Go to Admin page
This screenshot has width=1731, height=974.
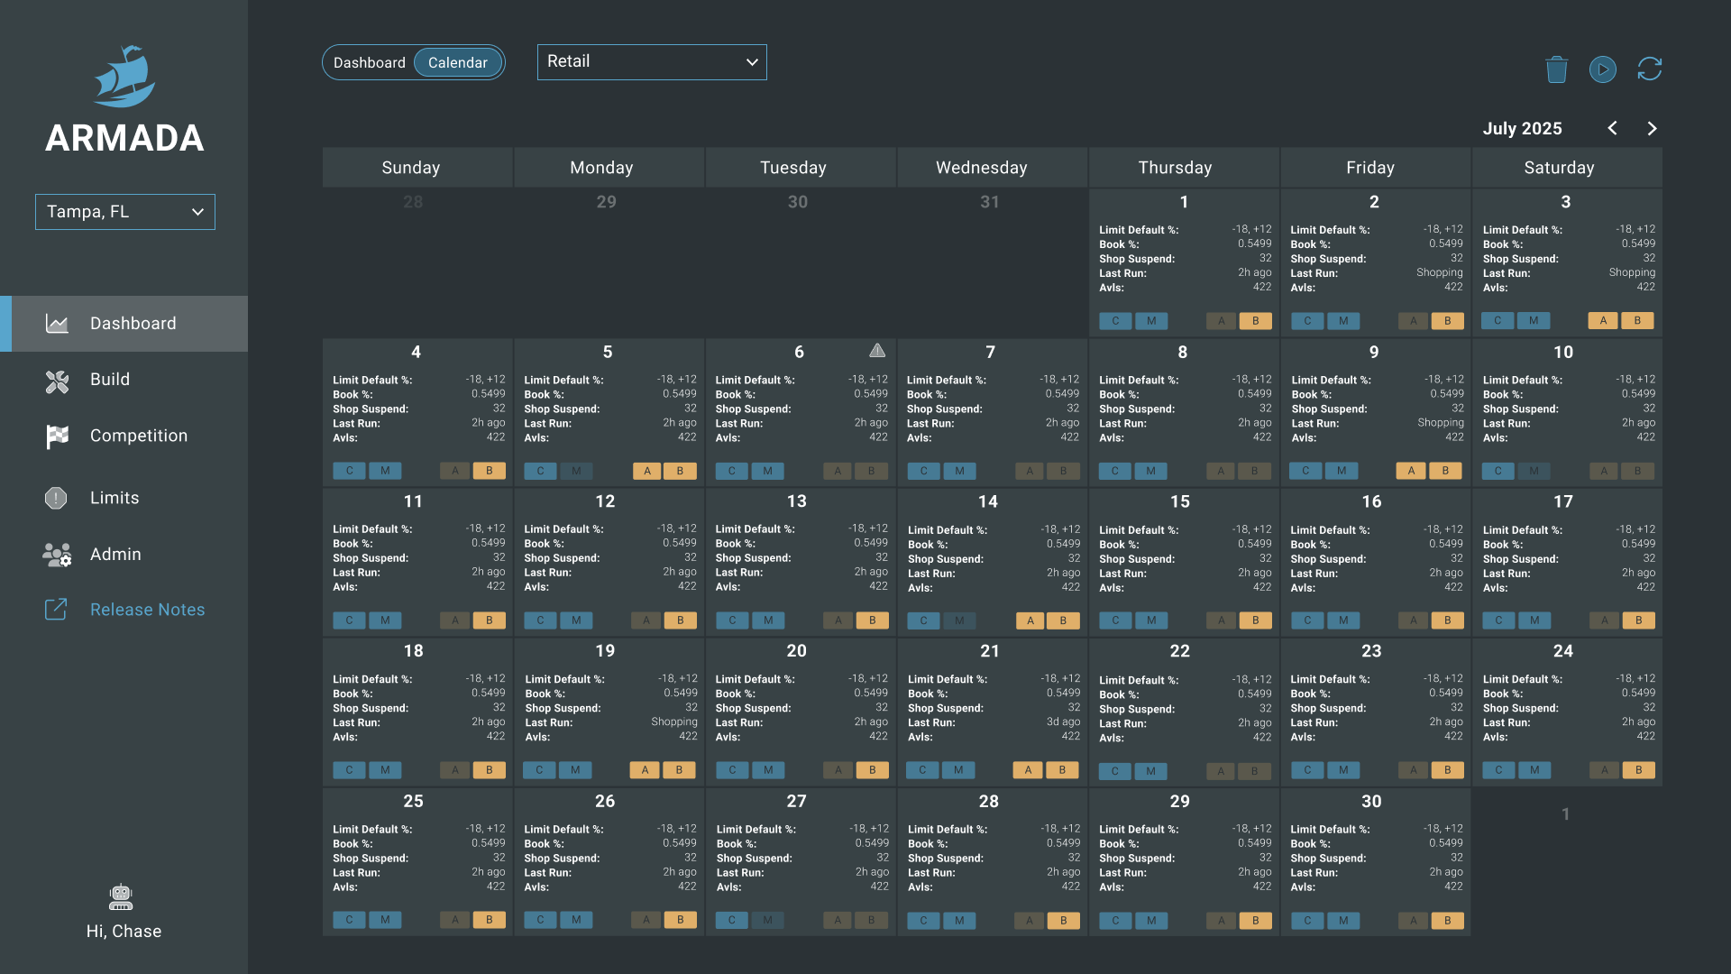(115, 555)
